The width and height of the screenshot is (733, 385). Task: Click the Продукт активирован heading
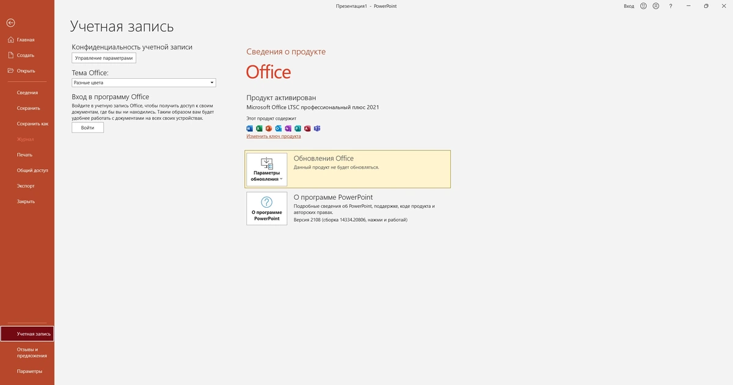(281, 98)
